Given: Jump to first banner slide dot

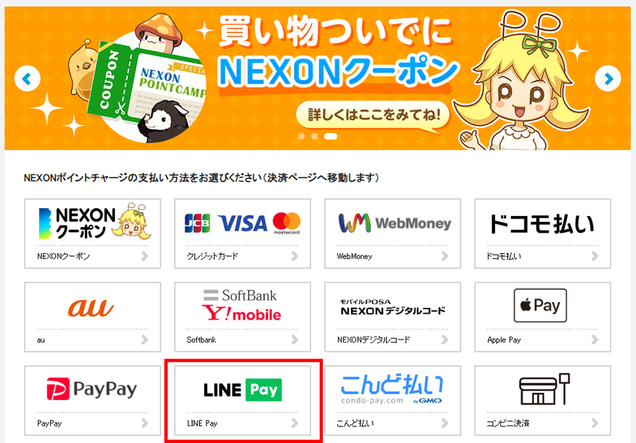Looking at the screenshot, I should pyautogui.click(x=302, y=137).
